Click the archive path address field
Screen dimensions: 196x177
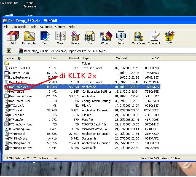pos(107,51)
